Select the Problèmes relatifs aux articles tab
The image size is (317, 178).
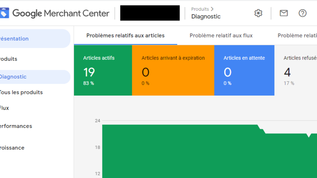pos(126,35)
